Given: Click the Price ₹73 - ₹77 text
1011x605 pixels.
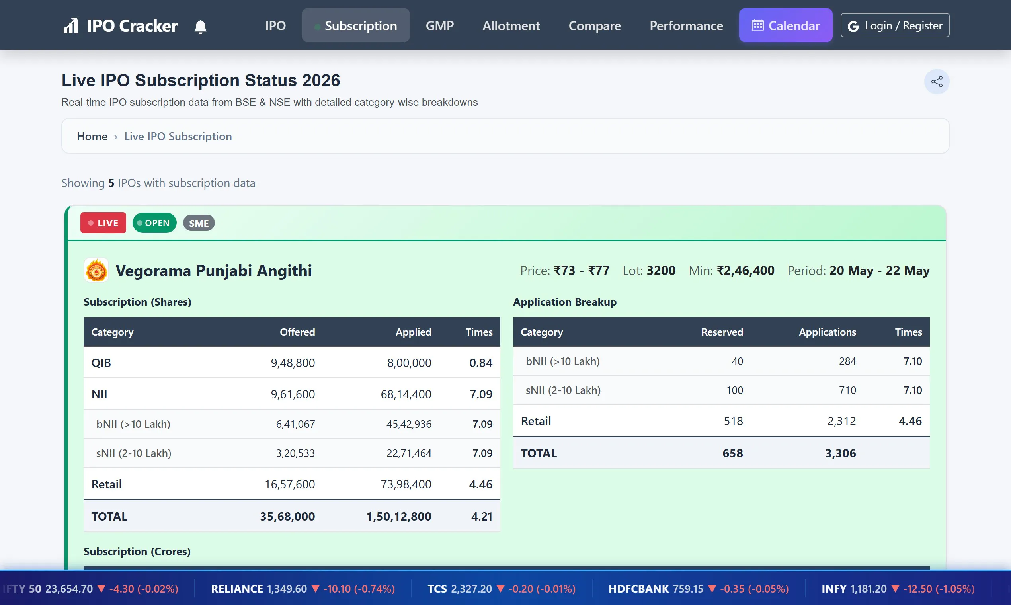Looking at the screenshot, I should (565, 271).
